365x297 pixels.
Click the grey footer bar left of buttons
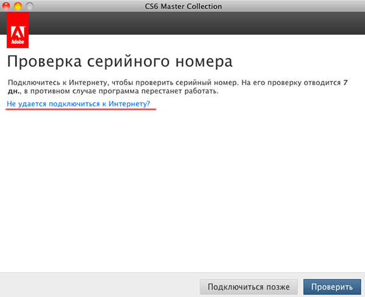(x=97, y=287)
